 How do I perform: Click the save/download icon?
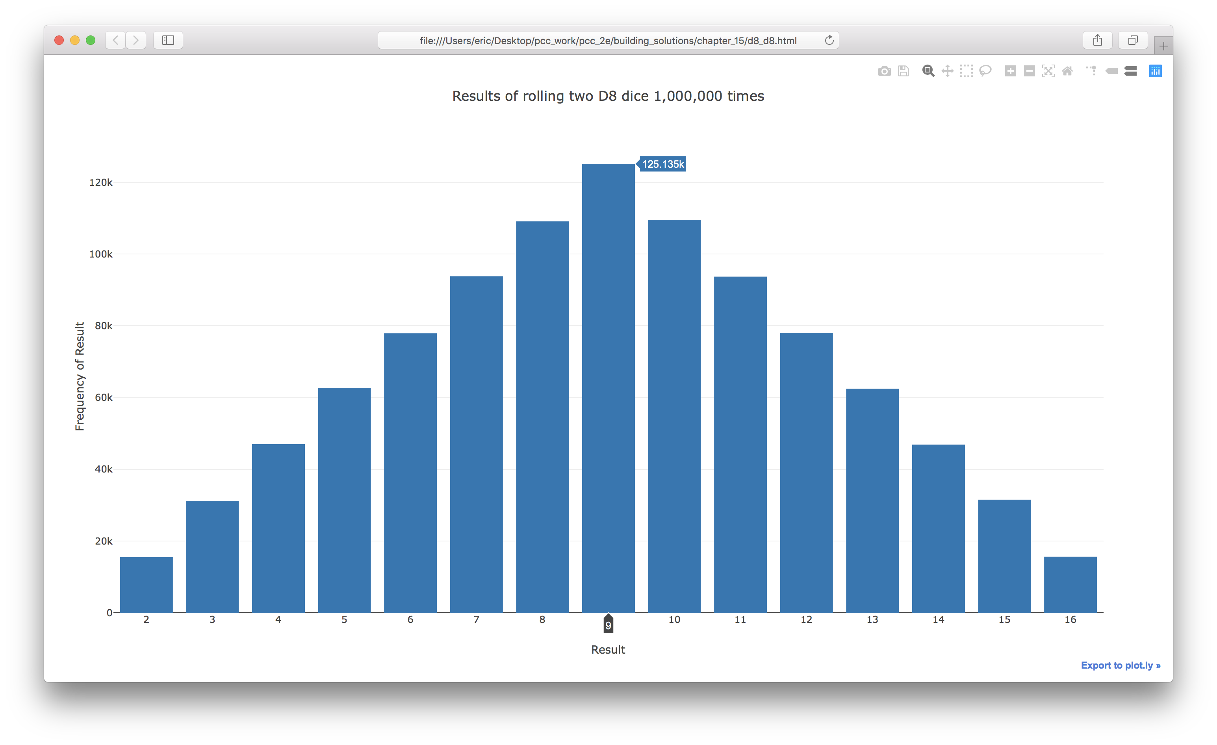click(902, 71)
